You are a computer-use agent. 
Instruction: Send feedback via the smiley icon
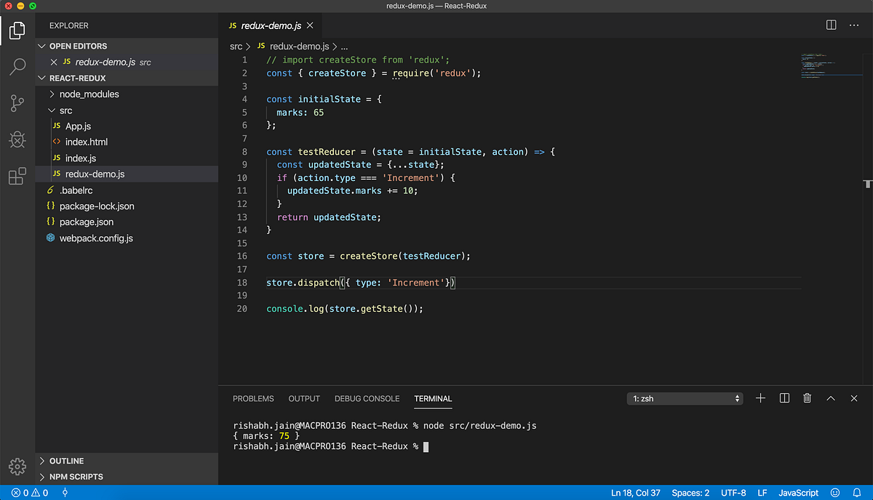[834, 492]
